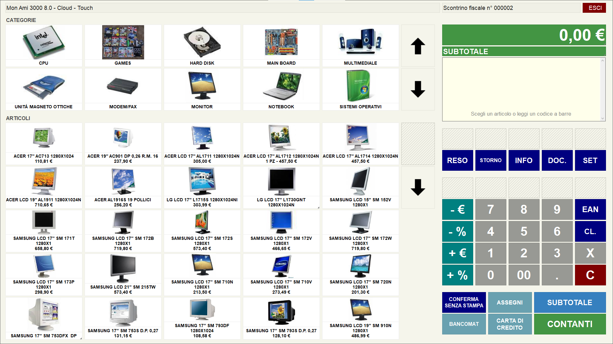The height and width of the screenshot is (344, 613).
Task: Open the SET function
Action: point(590,161)
